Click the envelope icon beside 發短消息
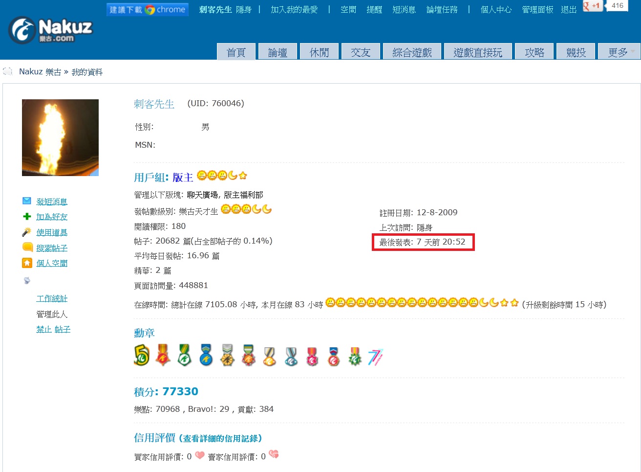Image resolution: width=641 pixels, height=472 pixels. pyautogui.click(x=27, y=201)
